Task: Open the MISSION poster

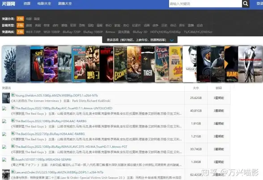Action: click(x=190, y=64)
